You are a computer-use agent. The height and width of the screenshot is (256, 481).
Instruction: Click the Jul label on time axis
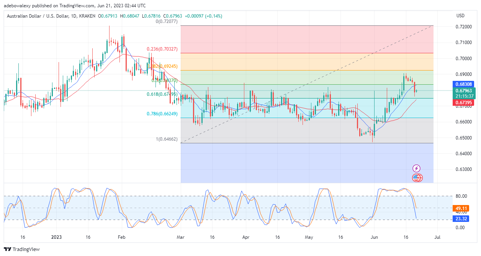pos(438,237)
